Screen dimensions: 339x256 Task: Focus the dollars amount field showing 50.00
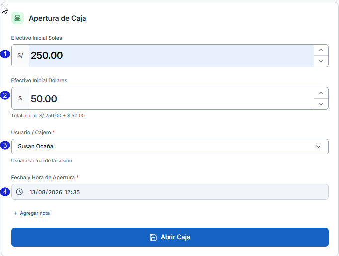[171, 99]
